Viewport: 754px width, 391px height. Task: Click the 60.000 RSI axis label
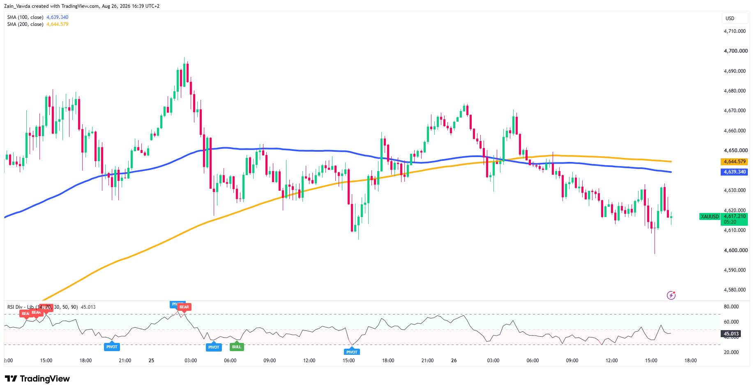point(731,322)
